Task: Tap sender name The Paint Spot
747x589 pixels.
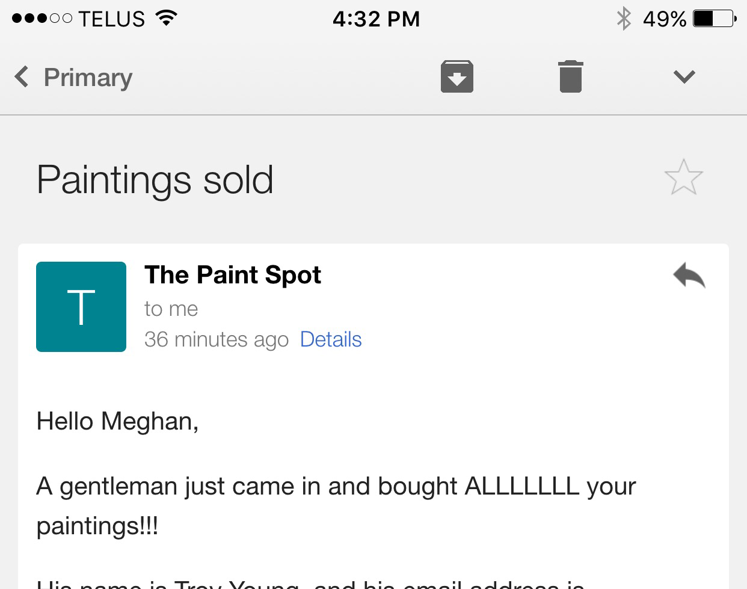Action: [x=232, y=275]
